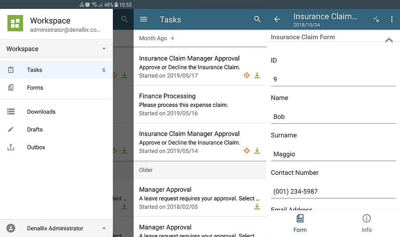Screen dimensions: 400x237
Task: Click the orange diamond on the 2019/05/17 task
Action: 247,76
